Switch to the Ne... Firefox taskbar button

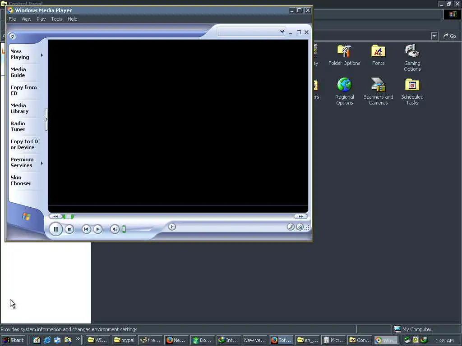coord(176,340)
